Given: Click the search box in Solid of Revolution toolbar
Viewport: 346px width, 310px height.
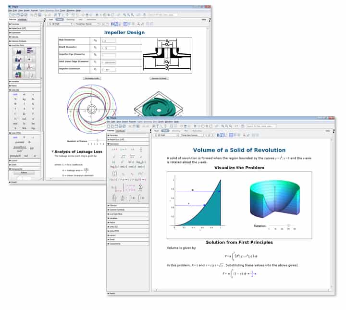Looking at the screenshot, I should [261, 126].
